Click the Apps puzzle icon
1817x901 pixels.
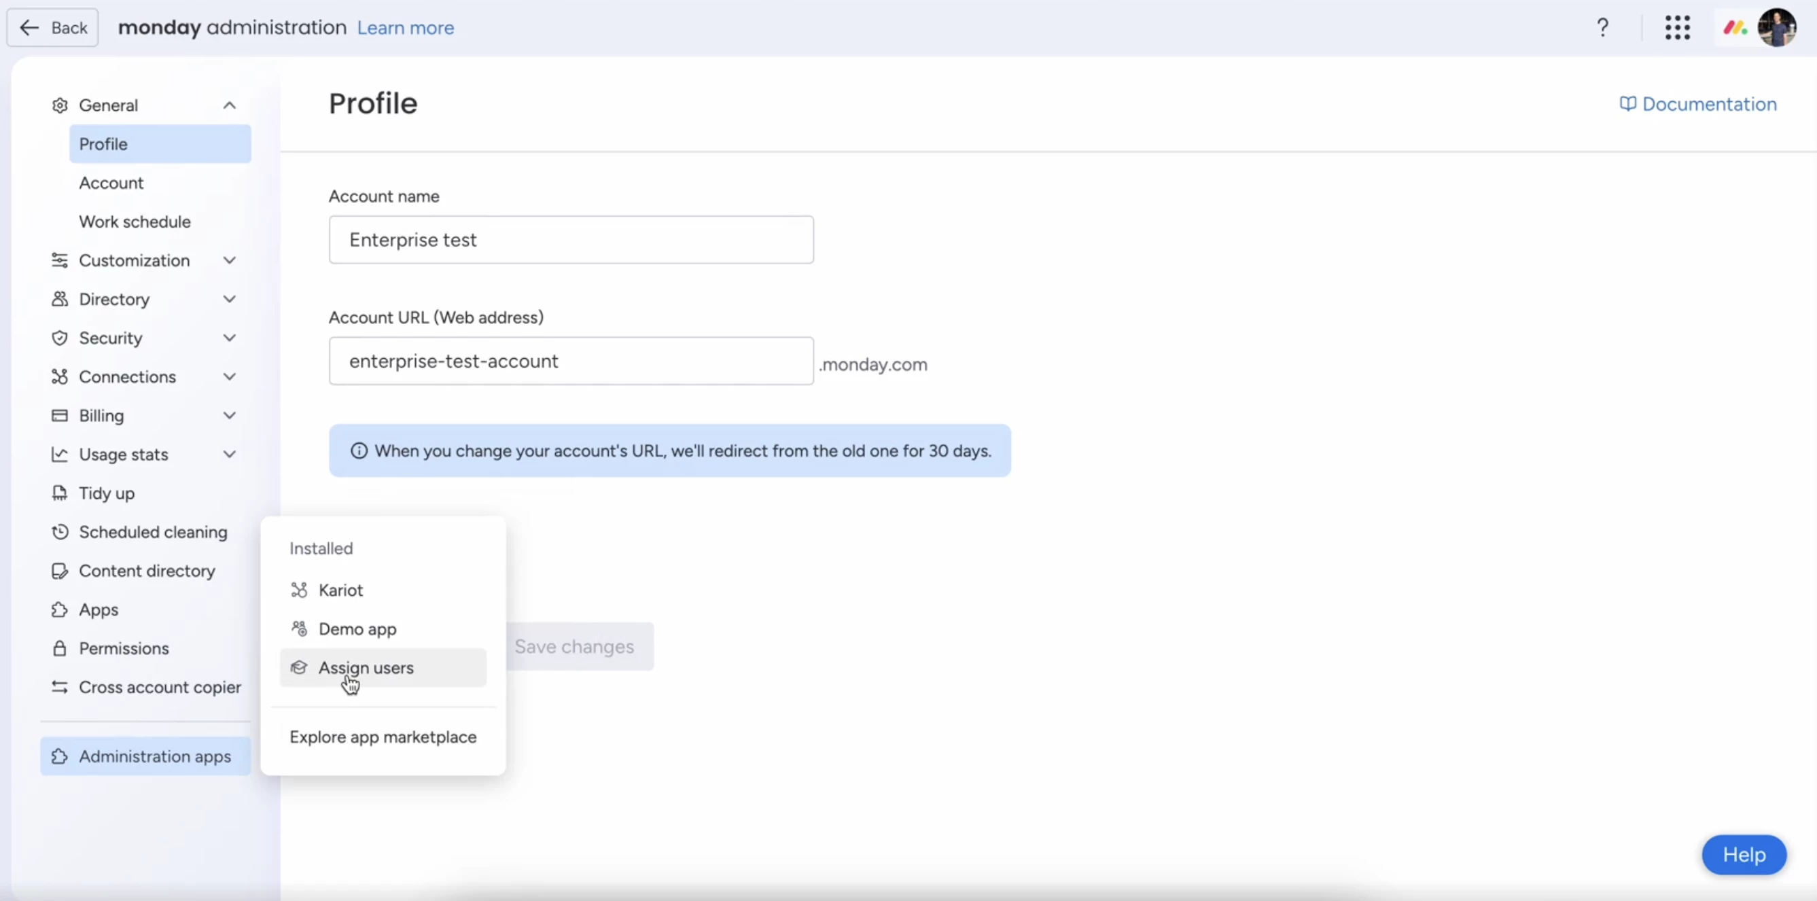coord(60,609)
